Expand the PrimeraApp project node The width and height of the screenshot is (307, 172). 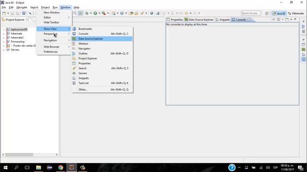coord(3,42)
